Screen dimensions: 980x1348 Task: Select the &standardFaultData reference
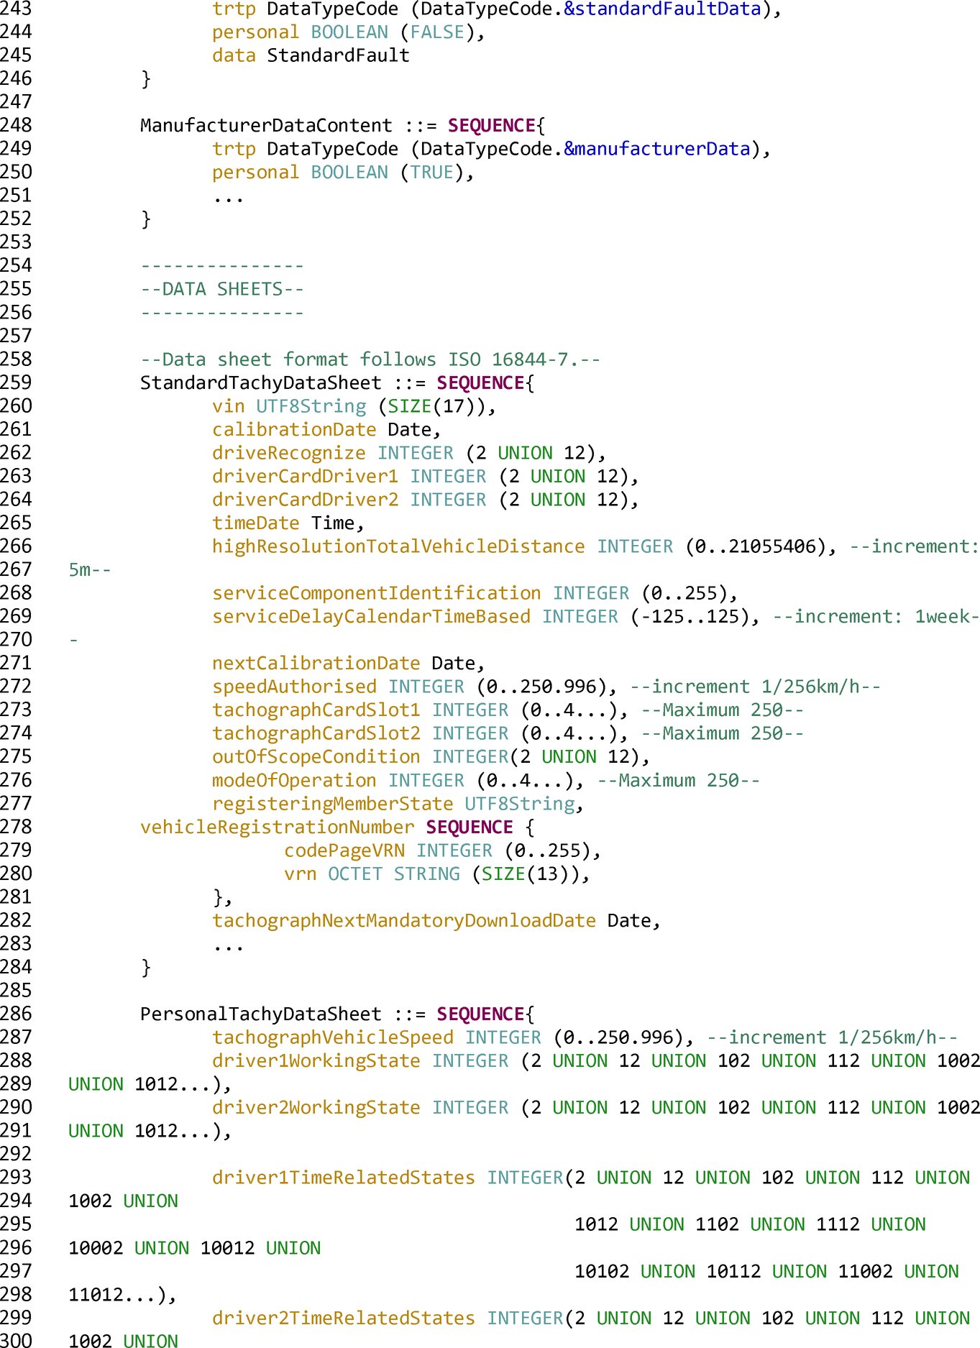(662, 9)
